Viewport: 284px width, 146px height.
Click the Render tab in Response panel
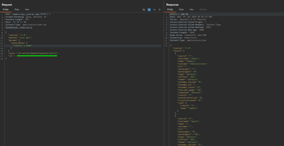[x=203, y=9]
